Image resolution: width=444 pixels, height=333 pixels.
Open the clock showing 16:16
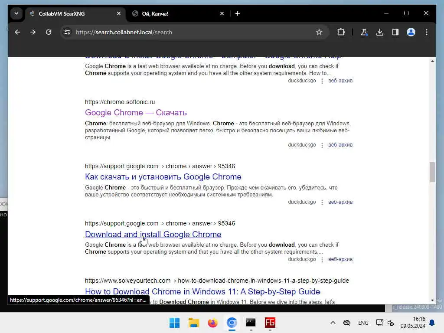(413, 323)
